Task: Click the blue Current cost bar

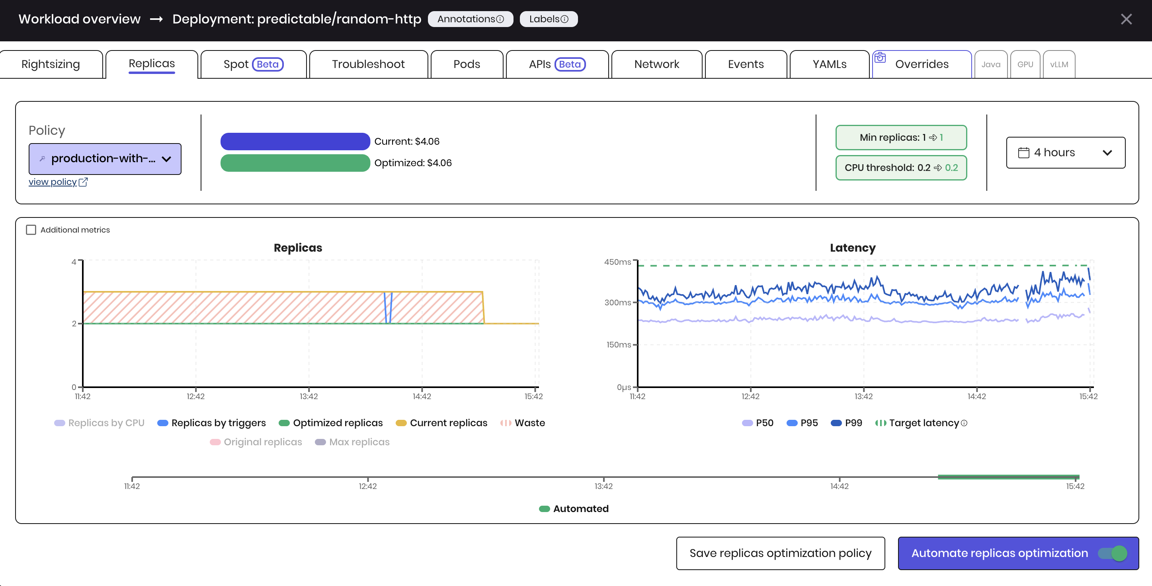Action: (295, 141)
